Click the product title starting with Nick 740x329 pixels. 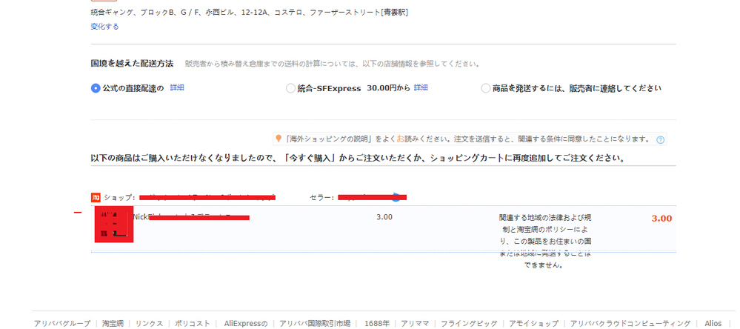(x=191, y=217)
